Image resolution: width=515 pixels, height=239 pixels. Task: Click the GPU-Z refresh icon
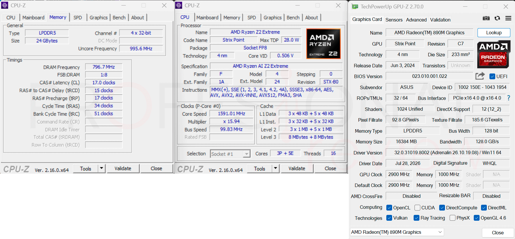pyautogui.click(x=497, y=18)
